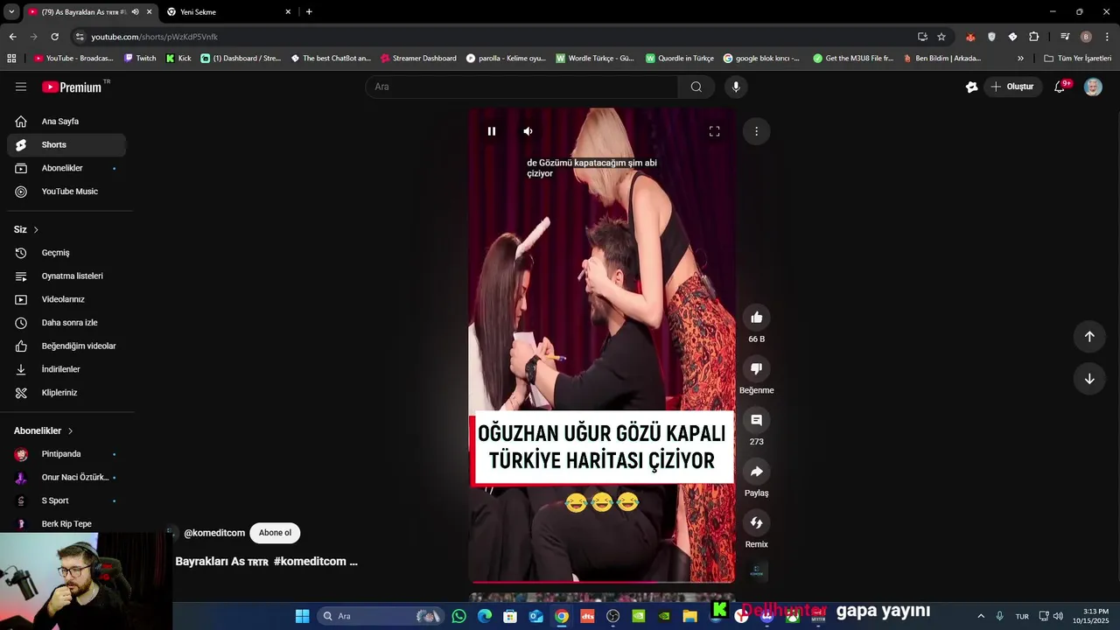1120x630 pixels.
Task: Bookmark this page with the star
Action: coord(941,37)
